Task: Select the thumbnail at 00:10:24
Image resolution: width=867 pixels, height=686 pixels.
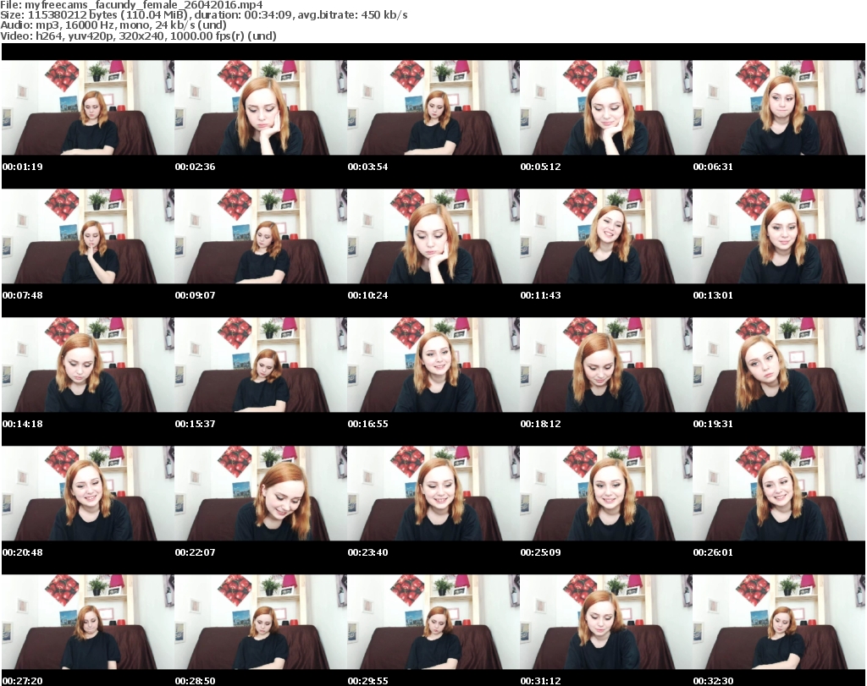Action: [433, 236]
